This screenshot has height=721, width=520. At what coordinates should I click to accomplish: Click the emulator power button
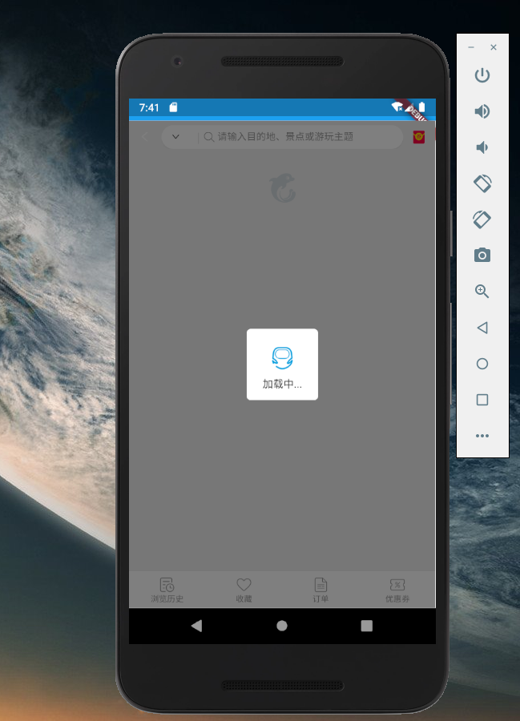(x=482, y=75)
